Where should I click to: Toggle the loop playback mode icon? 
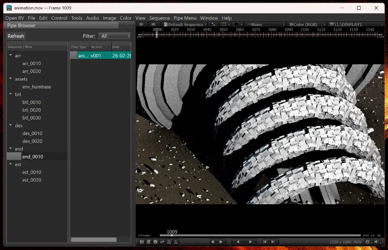coord(162,242)
